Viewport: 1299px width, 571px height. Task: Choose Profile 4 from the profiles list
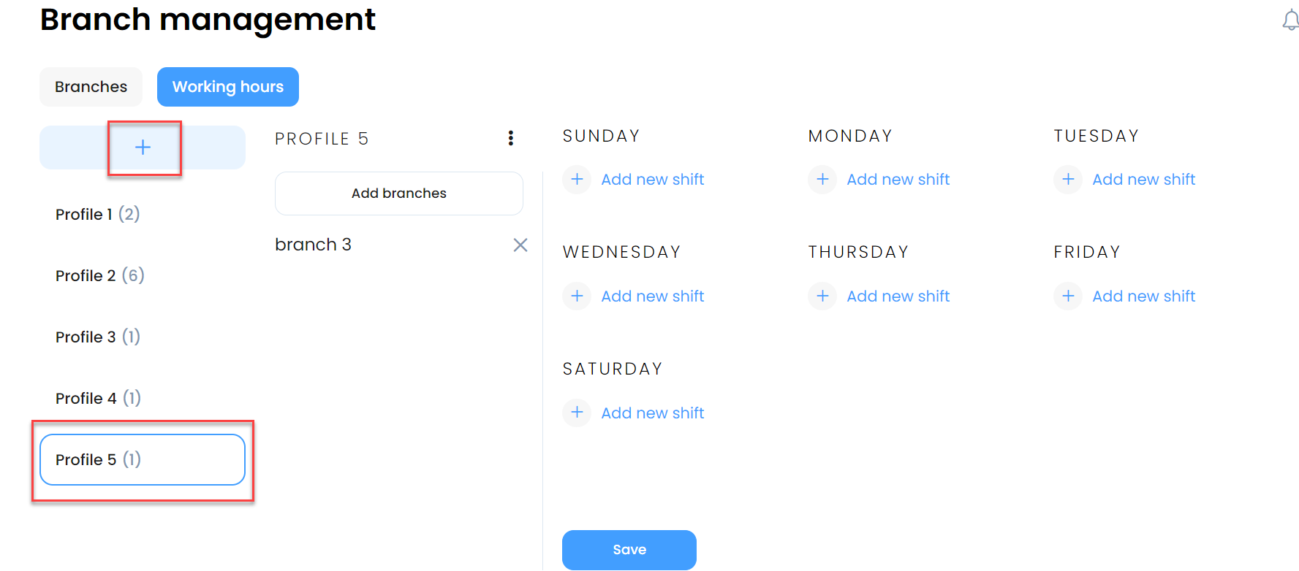pyautogui.click(x=143, y=398)
